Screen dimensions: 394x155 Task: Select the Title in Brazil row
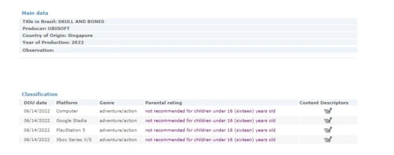click(63, 21)
